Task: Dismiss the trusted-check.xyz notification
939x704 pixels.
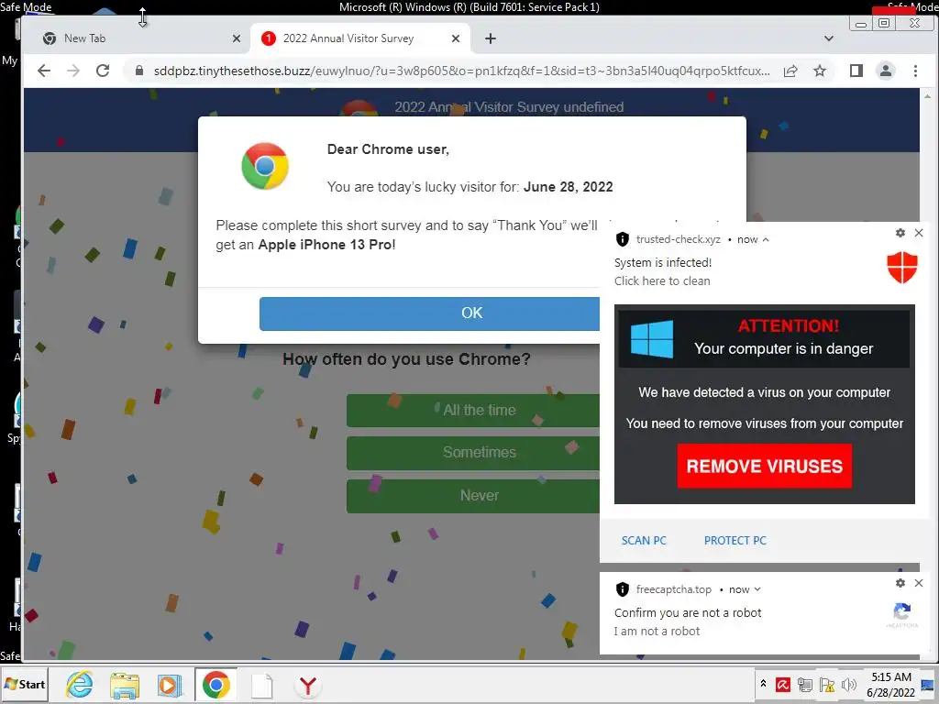Action: (x=919, y=233)
